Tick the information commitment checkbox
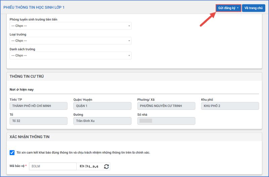The image size is (269, 177). tap(12, 152)
